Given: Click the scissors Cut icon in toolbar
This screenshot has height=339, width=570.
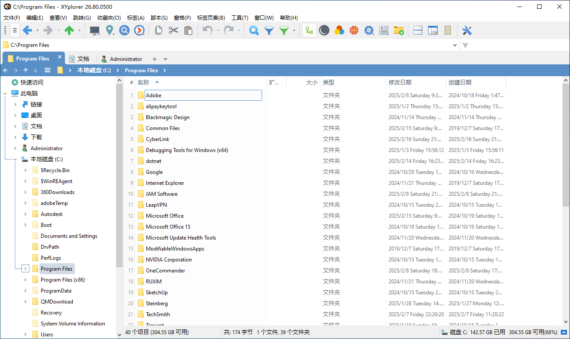Looking at the screenshot, I should click(x=173, y=30).
